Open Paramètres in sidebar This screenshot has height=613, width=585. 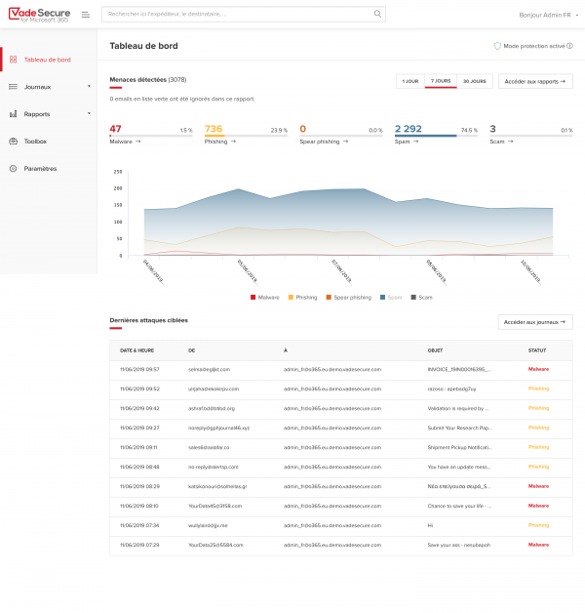point(40,169)
